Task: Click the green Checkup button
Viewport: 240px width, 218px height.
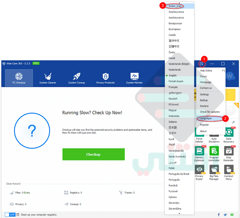Action: pos(94,154)
